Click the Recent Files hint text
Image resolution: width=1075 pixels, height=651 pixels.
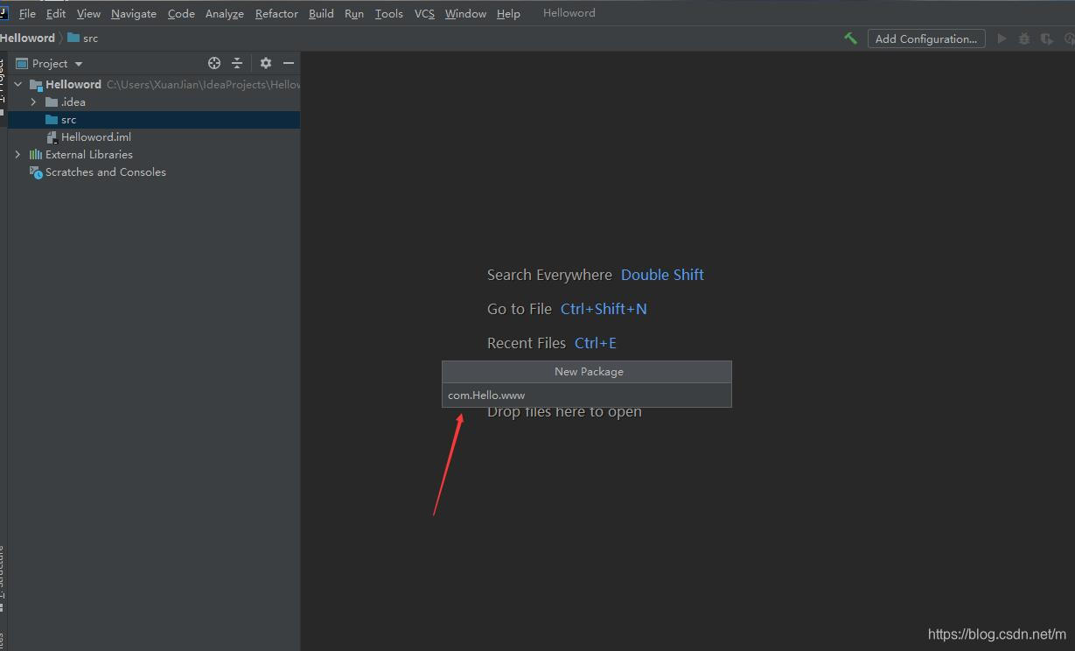click(x=527, y=343)
